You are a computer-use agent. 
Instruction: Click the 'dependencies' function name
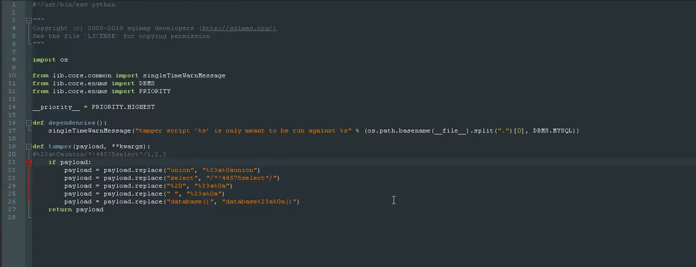pos(72,123)
